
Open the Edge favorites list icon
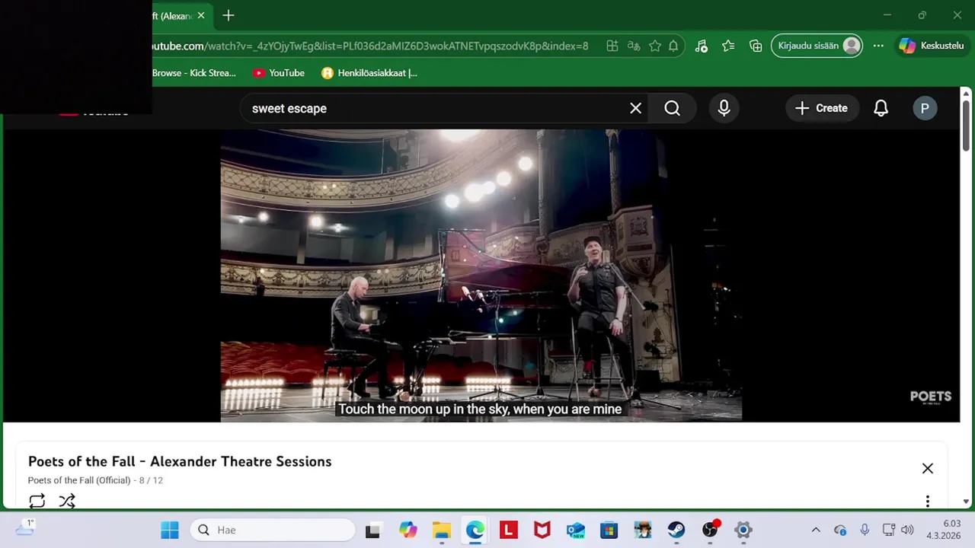point(728,46)
